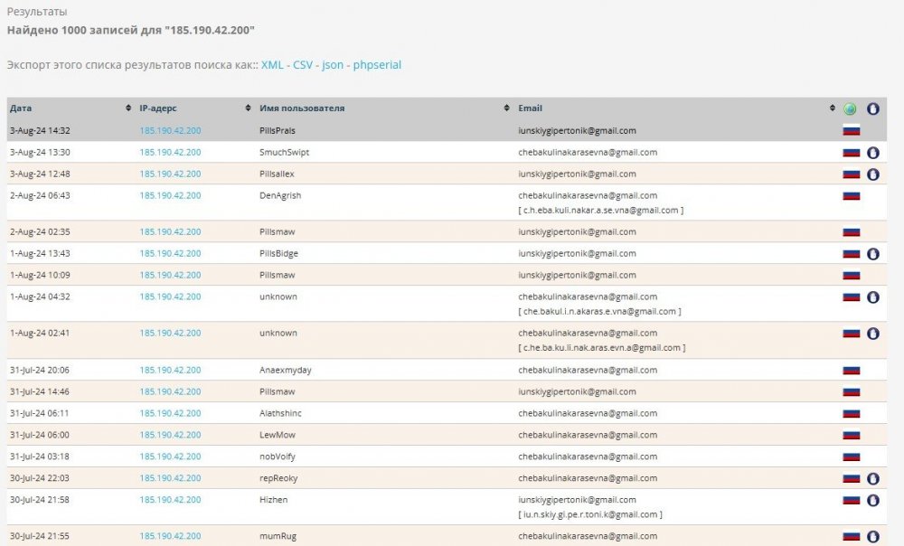Click the globe icon in table header
The image size is (904, 546).
[850, 108]
